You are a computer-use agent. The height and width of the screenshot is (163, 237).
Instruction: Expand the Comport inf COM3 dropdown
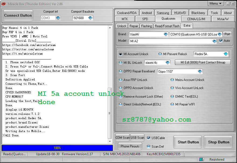(58, 18)
